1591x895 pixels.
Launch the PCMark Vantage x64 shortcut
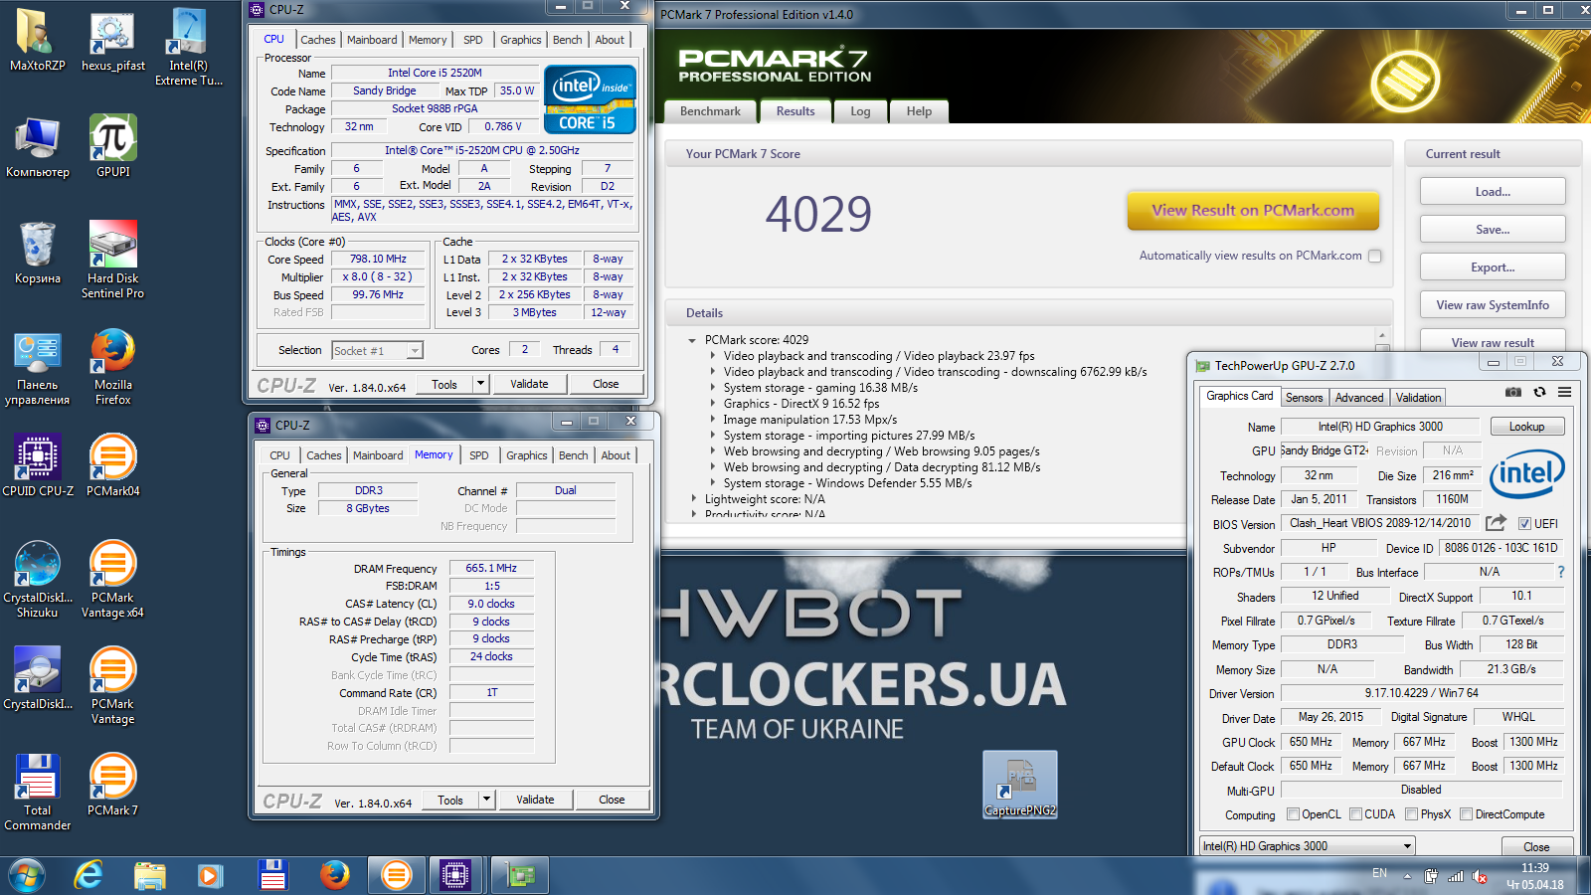pos(112,579)
